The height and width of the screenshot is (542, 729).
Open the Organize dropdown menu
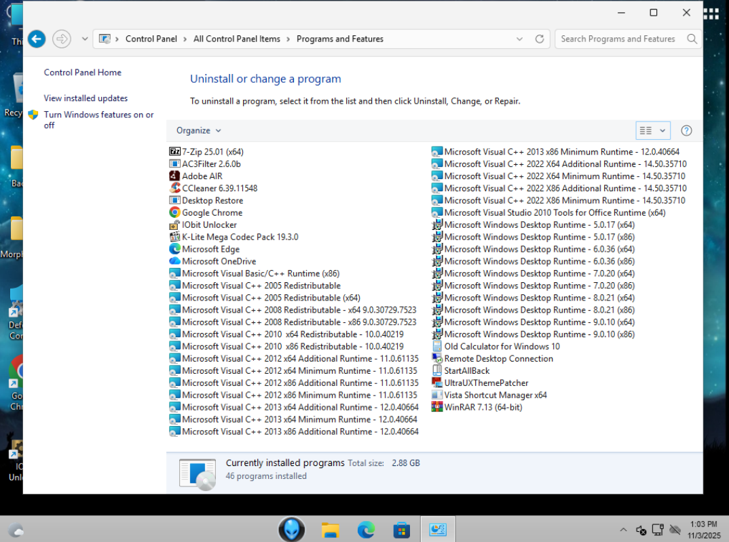[x=198, y=130]
